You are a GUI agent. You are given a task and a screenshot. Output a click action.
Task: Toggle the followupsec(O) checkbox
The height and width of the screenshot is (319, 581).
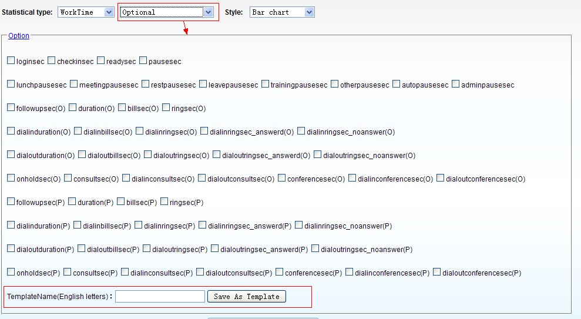[11, 108]
